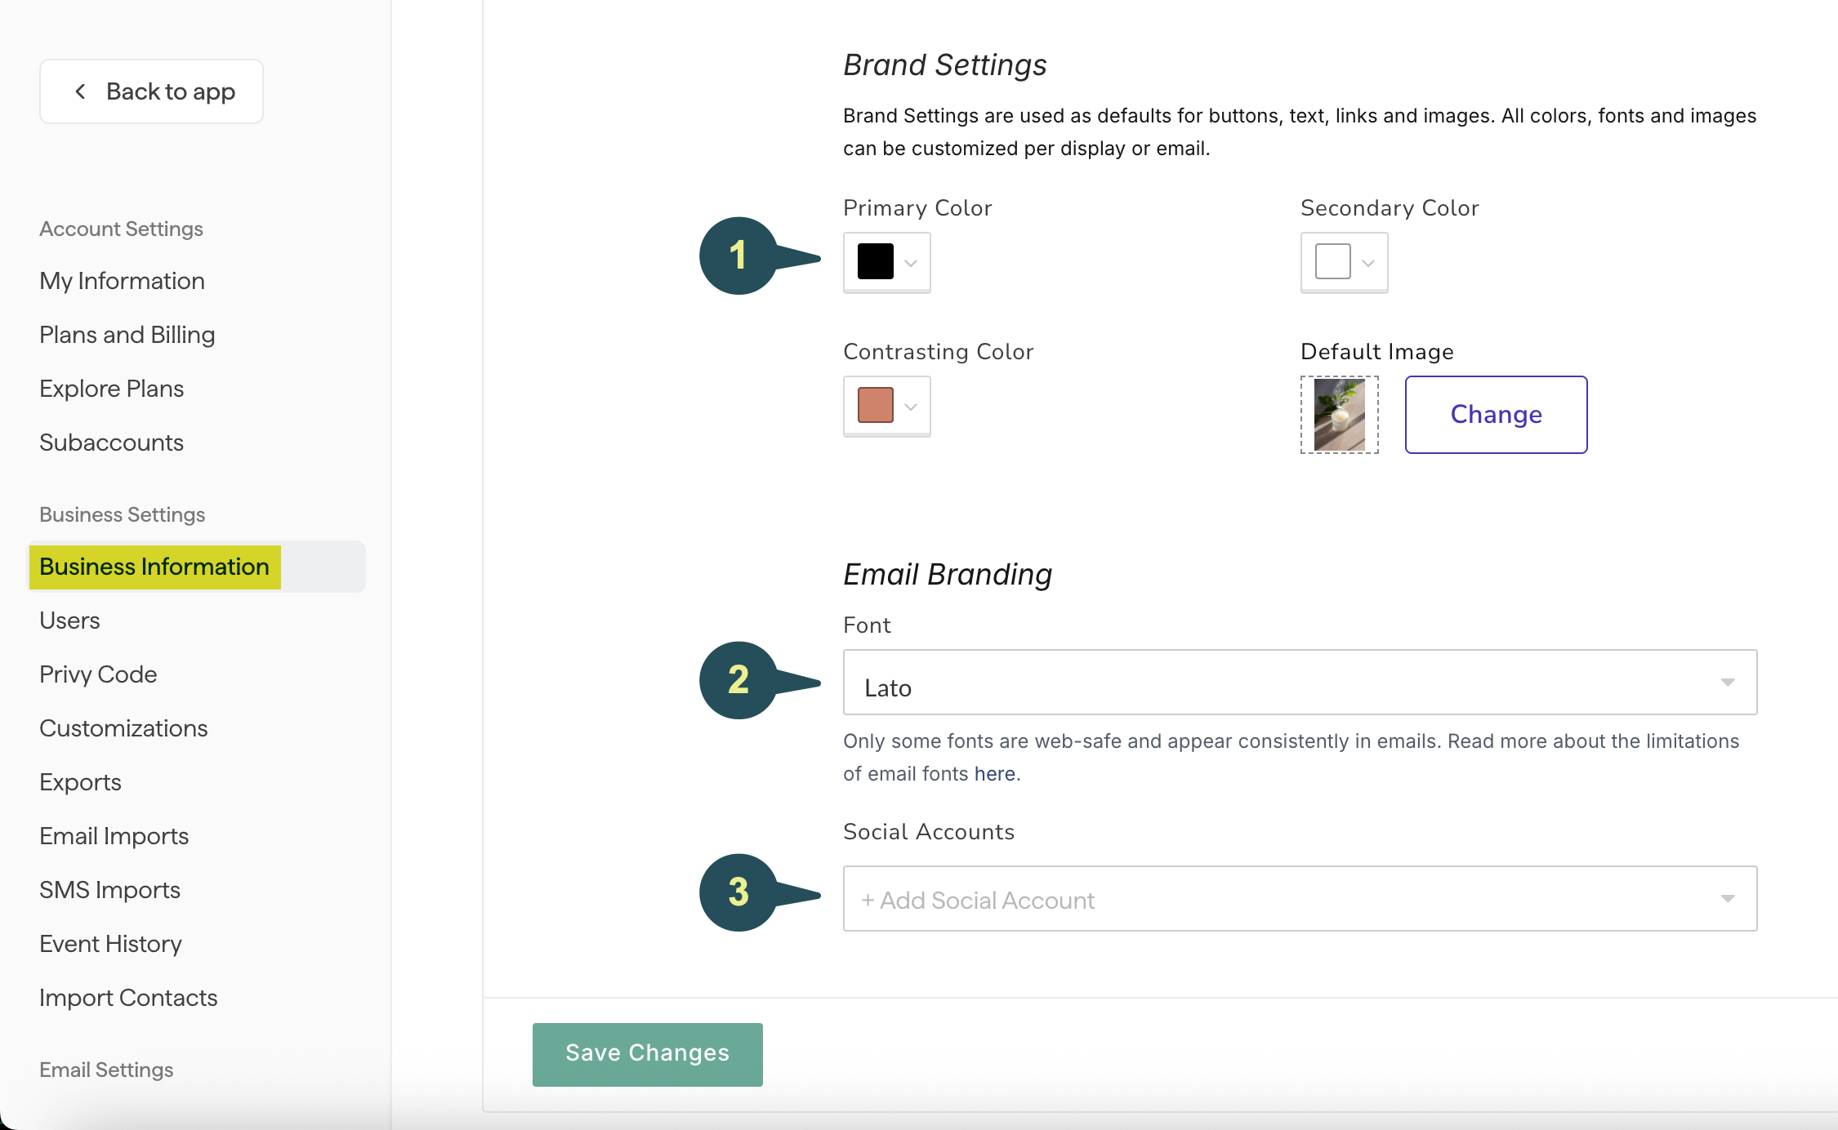Image resolution: width=1838 pixels, height=1130 pixels.
Task: Expand the Secondary Color dropdown arrow
Action: [1369, 262]
